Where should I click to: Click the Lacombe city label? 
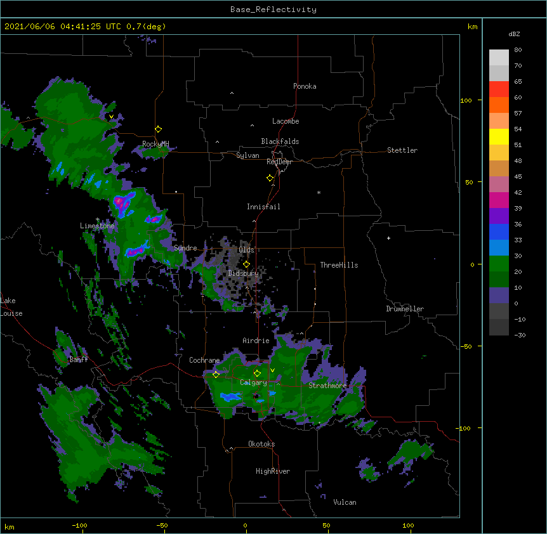click(x=286, y=121)
